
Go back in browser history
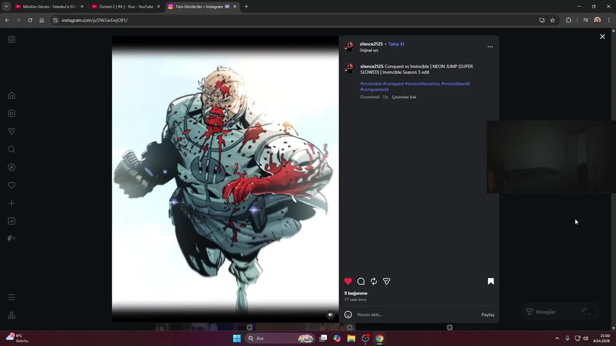click(7, 20)
